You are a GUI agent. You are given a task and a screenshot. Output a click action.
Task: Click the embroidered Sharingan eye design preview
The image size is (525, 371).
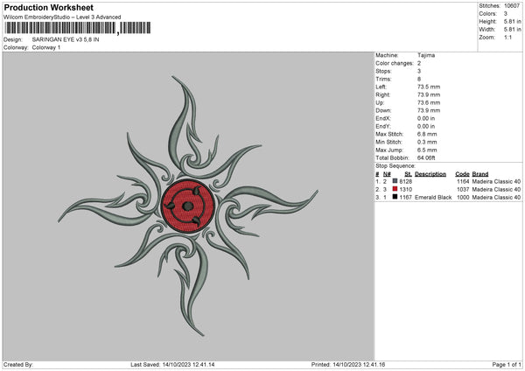(x=188, y=206)
